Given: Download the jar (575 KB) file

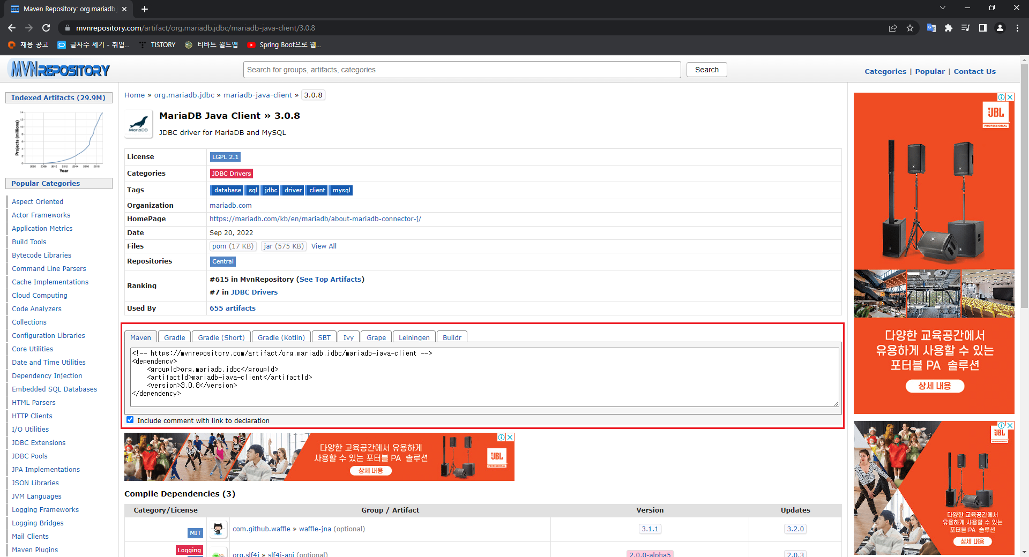Looking at the screenshot, I should pyautogui.click(x=283, y=246).
